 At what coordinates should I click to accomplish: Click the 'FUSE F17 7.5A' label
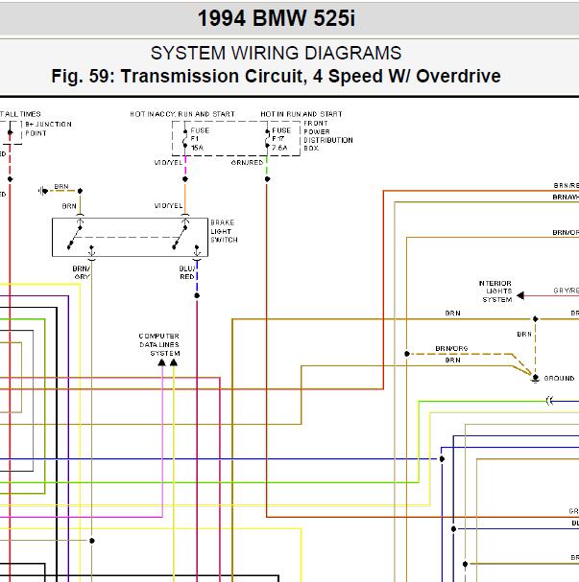pyautogui.click(x=281, y=139)
